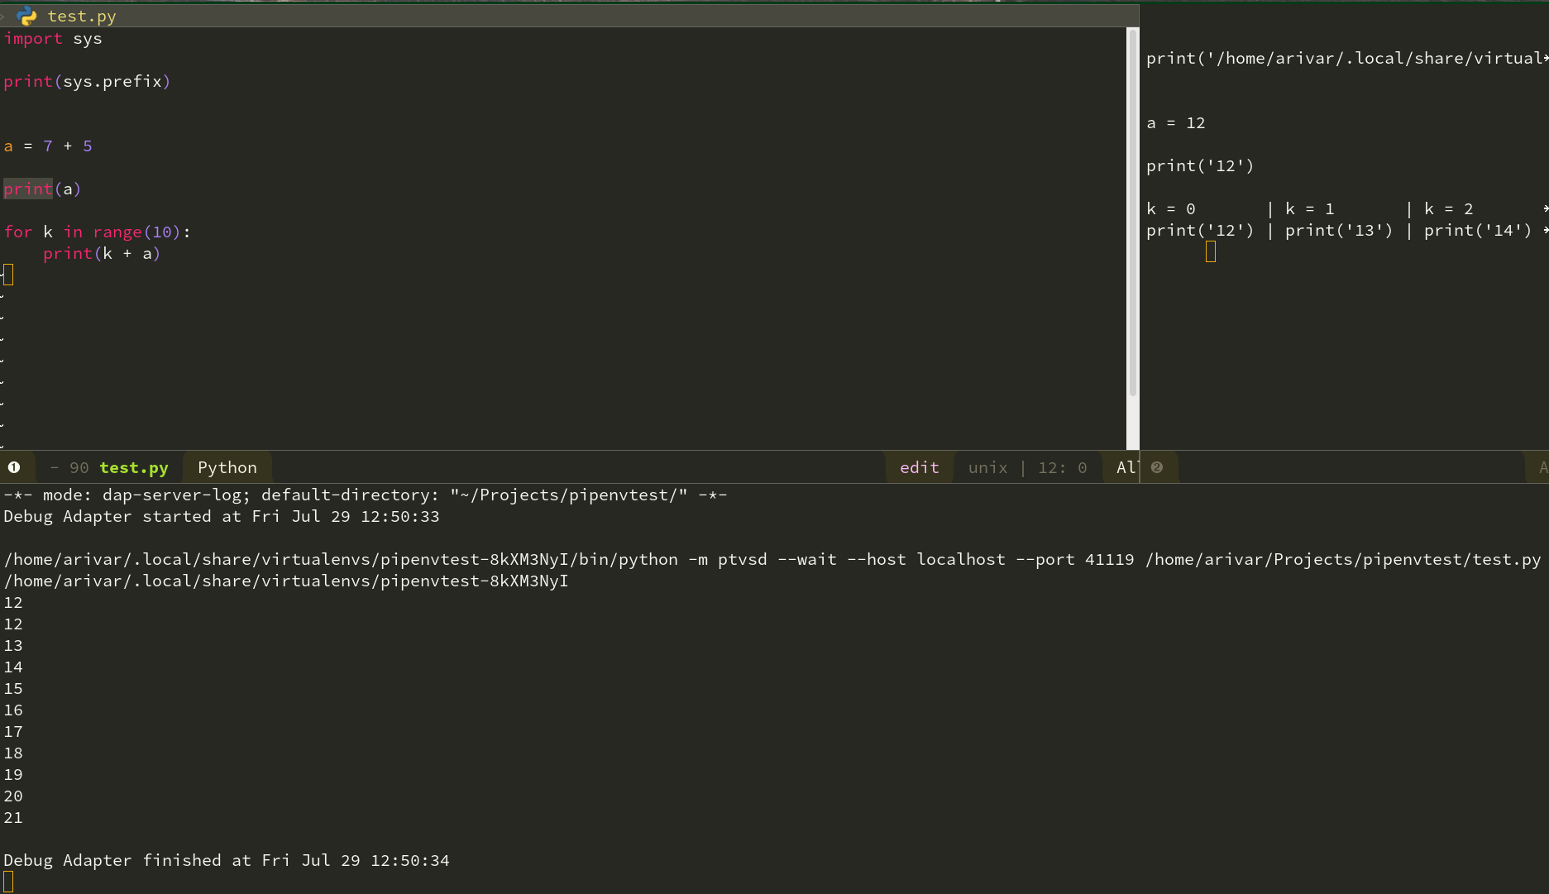1549x894 pixels.
Task: Click the circled 2 error-count icon in the modeline
Action: (1155, 467)
